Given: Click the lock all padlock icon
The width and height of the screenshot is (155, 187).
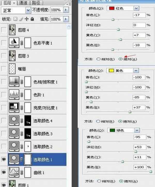Looking at the screenshot, I should click(32, 19).
